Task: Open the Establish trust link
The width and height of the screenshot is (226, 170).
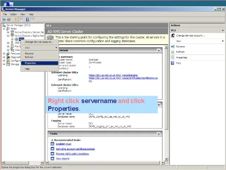Action: click(x=64, y=144)
